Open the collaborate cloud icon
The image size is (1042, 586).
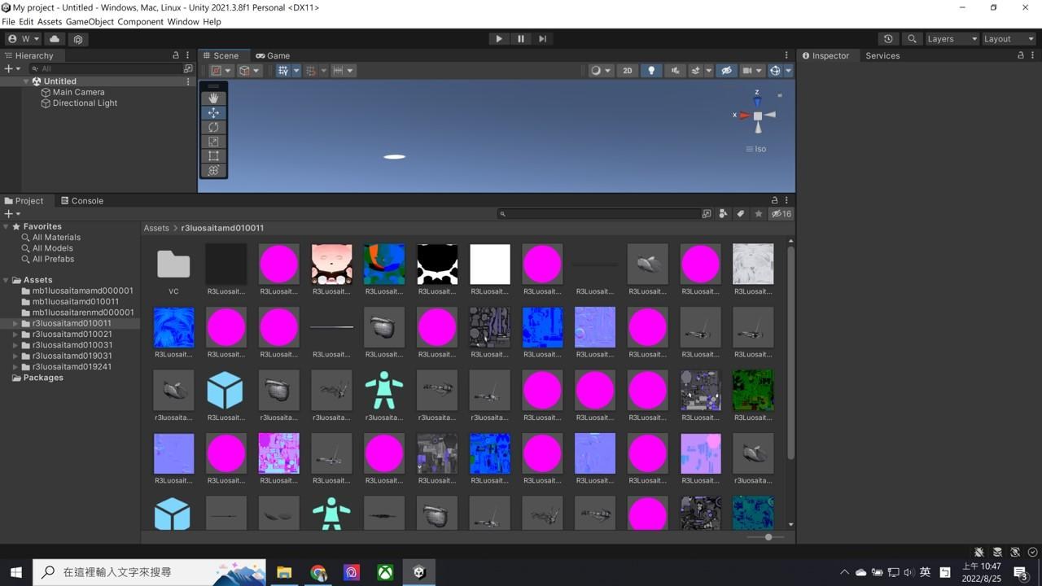pos(55,38)
